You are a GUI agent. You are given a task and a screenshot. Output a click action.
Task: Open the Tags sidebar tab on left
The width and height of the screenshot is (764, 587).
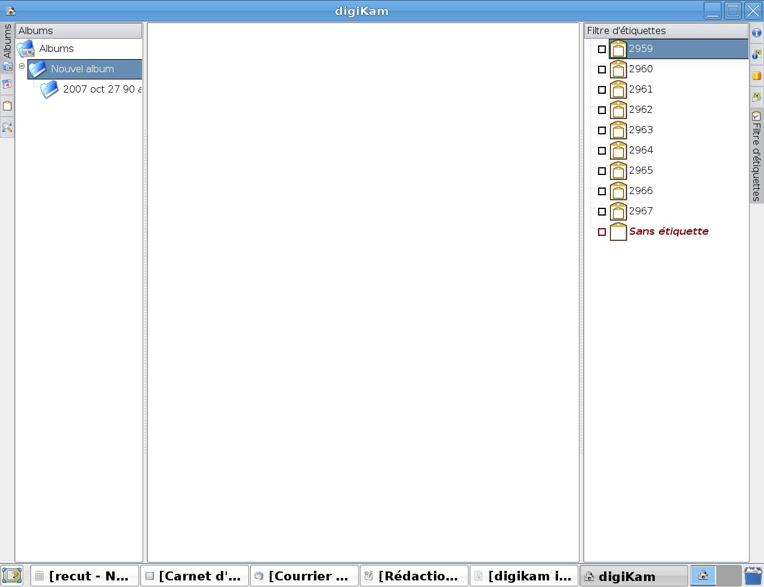coord(7,106)
